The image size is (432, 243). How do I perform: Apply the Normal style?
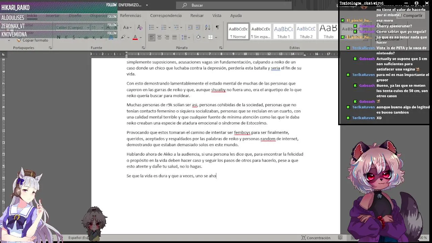(238, 31)
